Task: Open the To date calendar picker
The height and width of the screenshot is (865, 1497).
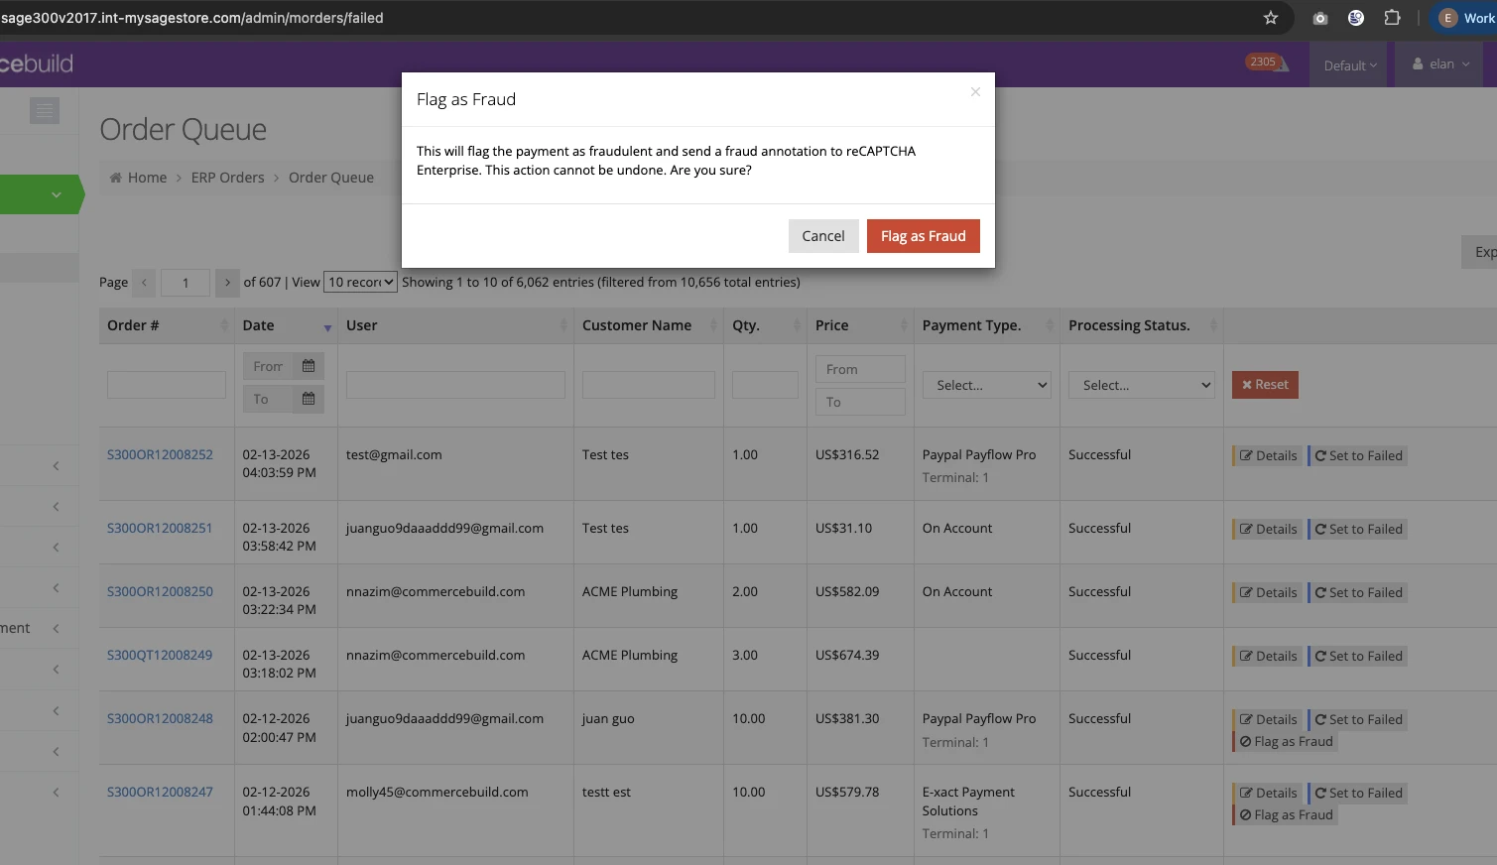Action: coord(309,399)
